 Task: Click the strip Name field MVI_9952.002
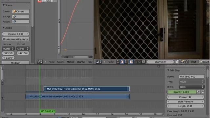coord(192,76)
